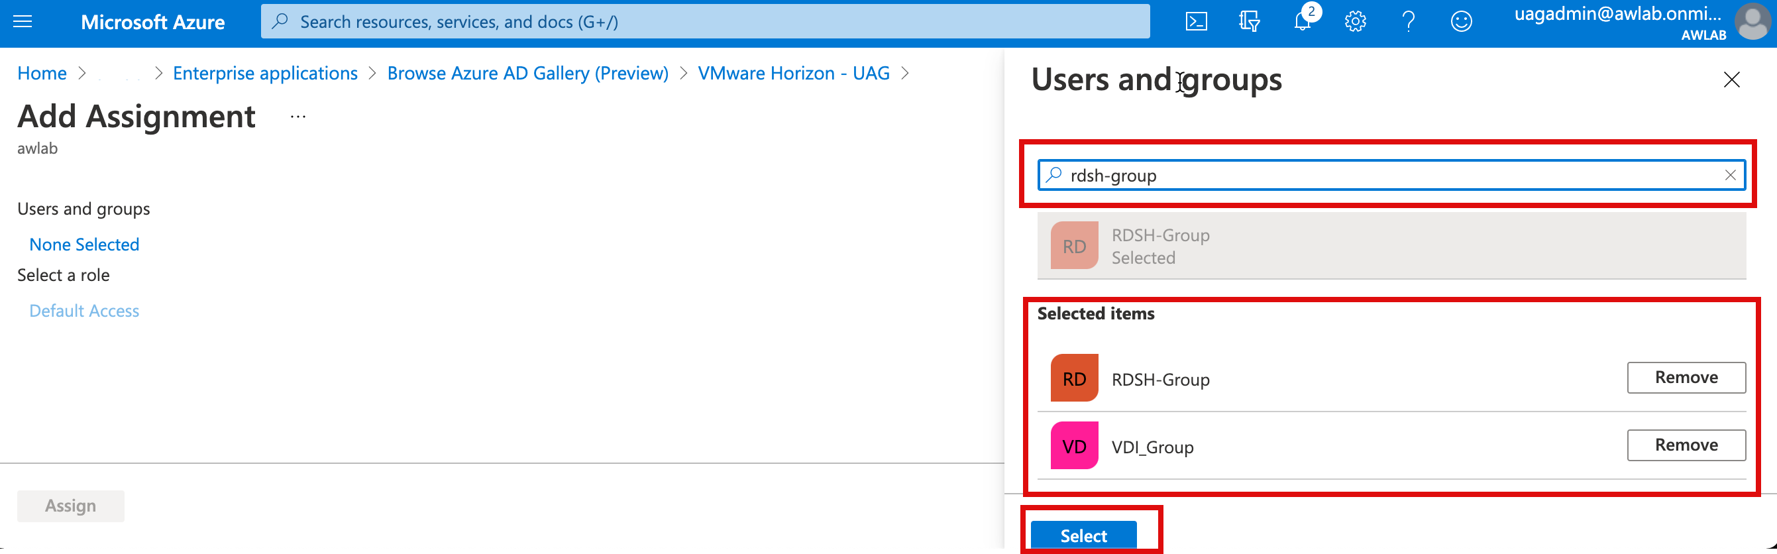Screen dimensions: 1777x554
Task: Open the ellipsis menu beside Add Assignment
Action: point(298,117)
